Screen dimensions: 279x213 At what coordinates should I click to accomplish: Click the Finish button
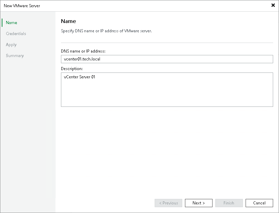pyautogui.click(x=229, y=203)
